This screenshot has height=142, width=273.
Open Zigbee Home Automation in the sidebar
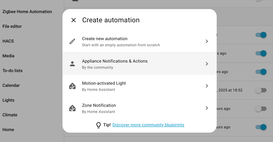point(27,12)
